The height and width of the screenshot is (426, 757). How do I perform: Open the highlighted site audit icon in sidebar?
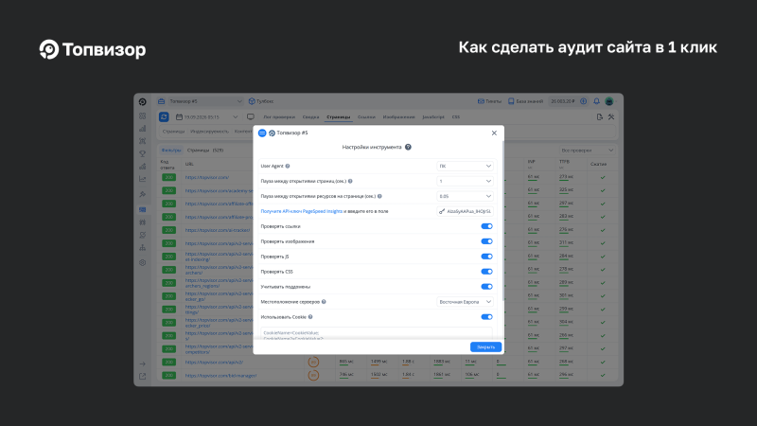point(143,209)
